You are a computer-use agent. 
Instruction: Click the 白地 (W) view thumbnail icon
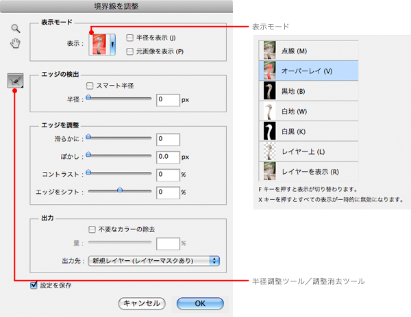point(269,110)
